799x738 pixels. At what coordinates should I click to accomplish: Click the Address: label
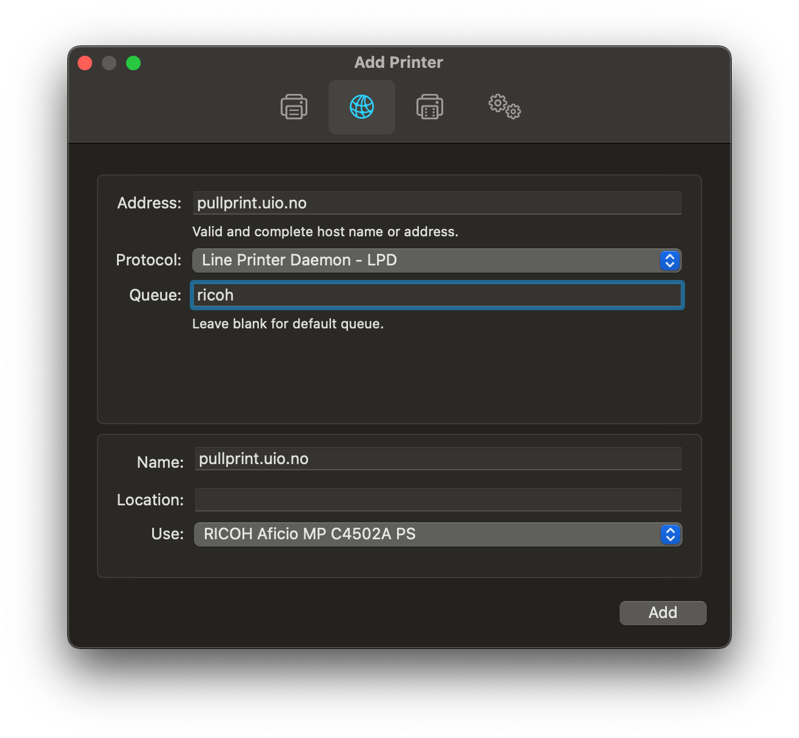(x=149, y=203)
